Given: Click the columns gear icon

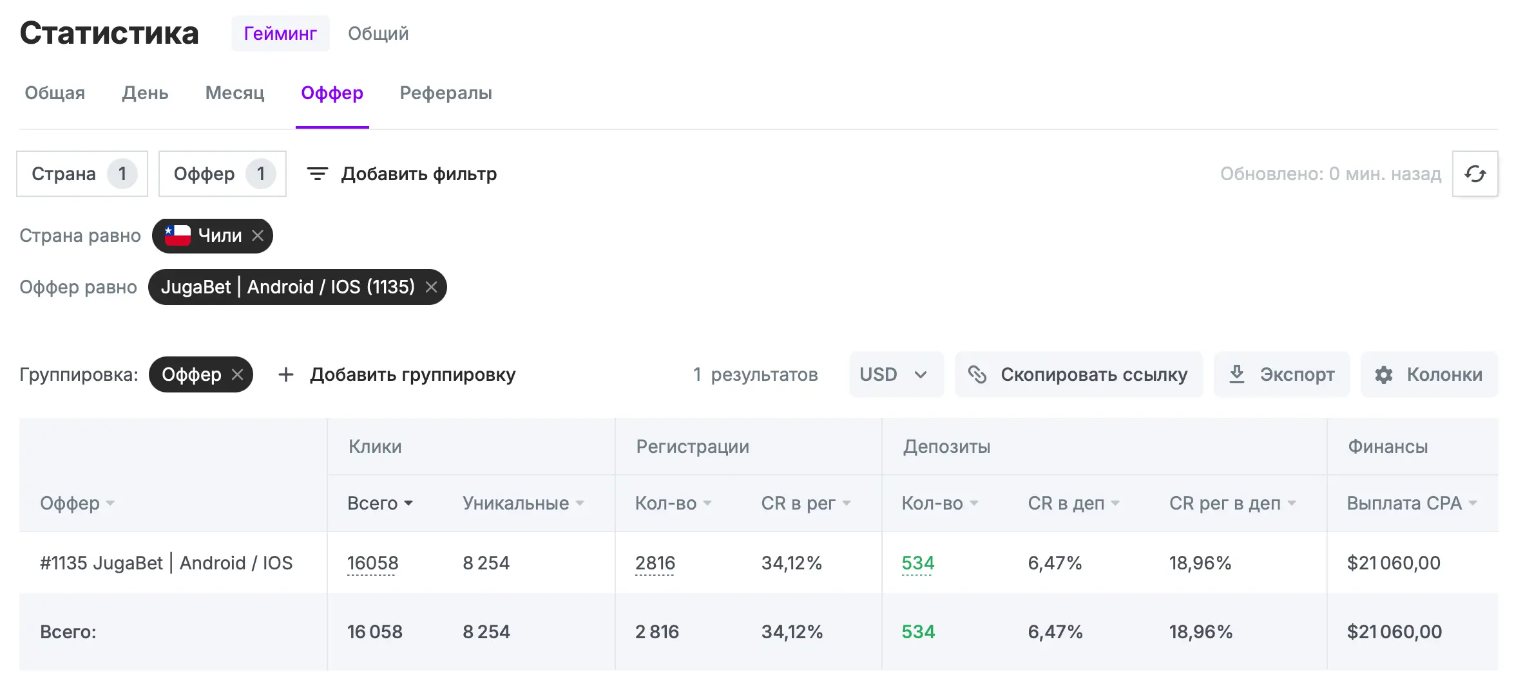Looking at the screenshot, I should click(x=1384, y=375).
